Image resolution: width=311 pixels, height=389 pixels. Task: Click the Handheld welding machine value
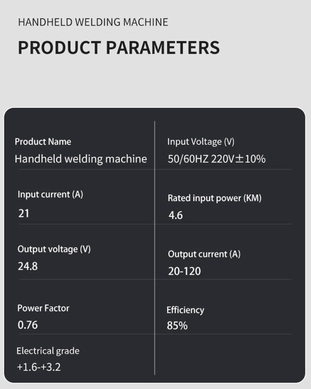(81, 159)
